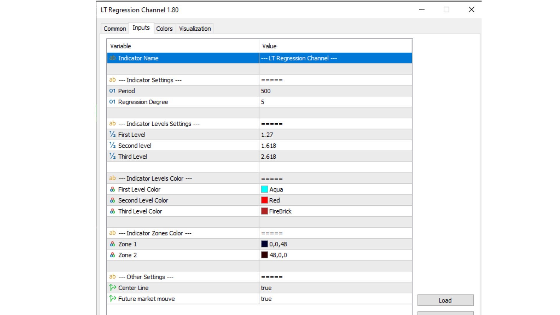This screenshot has height=315, width=560.
Task: Select the color wheel icon next to Zone 1
Action: click(x=112, y=244)
